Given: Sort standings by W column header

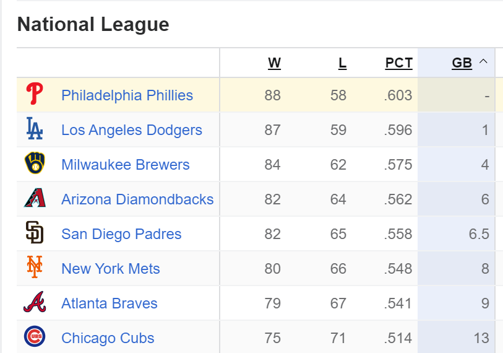Looking at the screenshot, I should tap(274, 63).
